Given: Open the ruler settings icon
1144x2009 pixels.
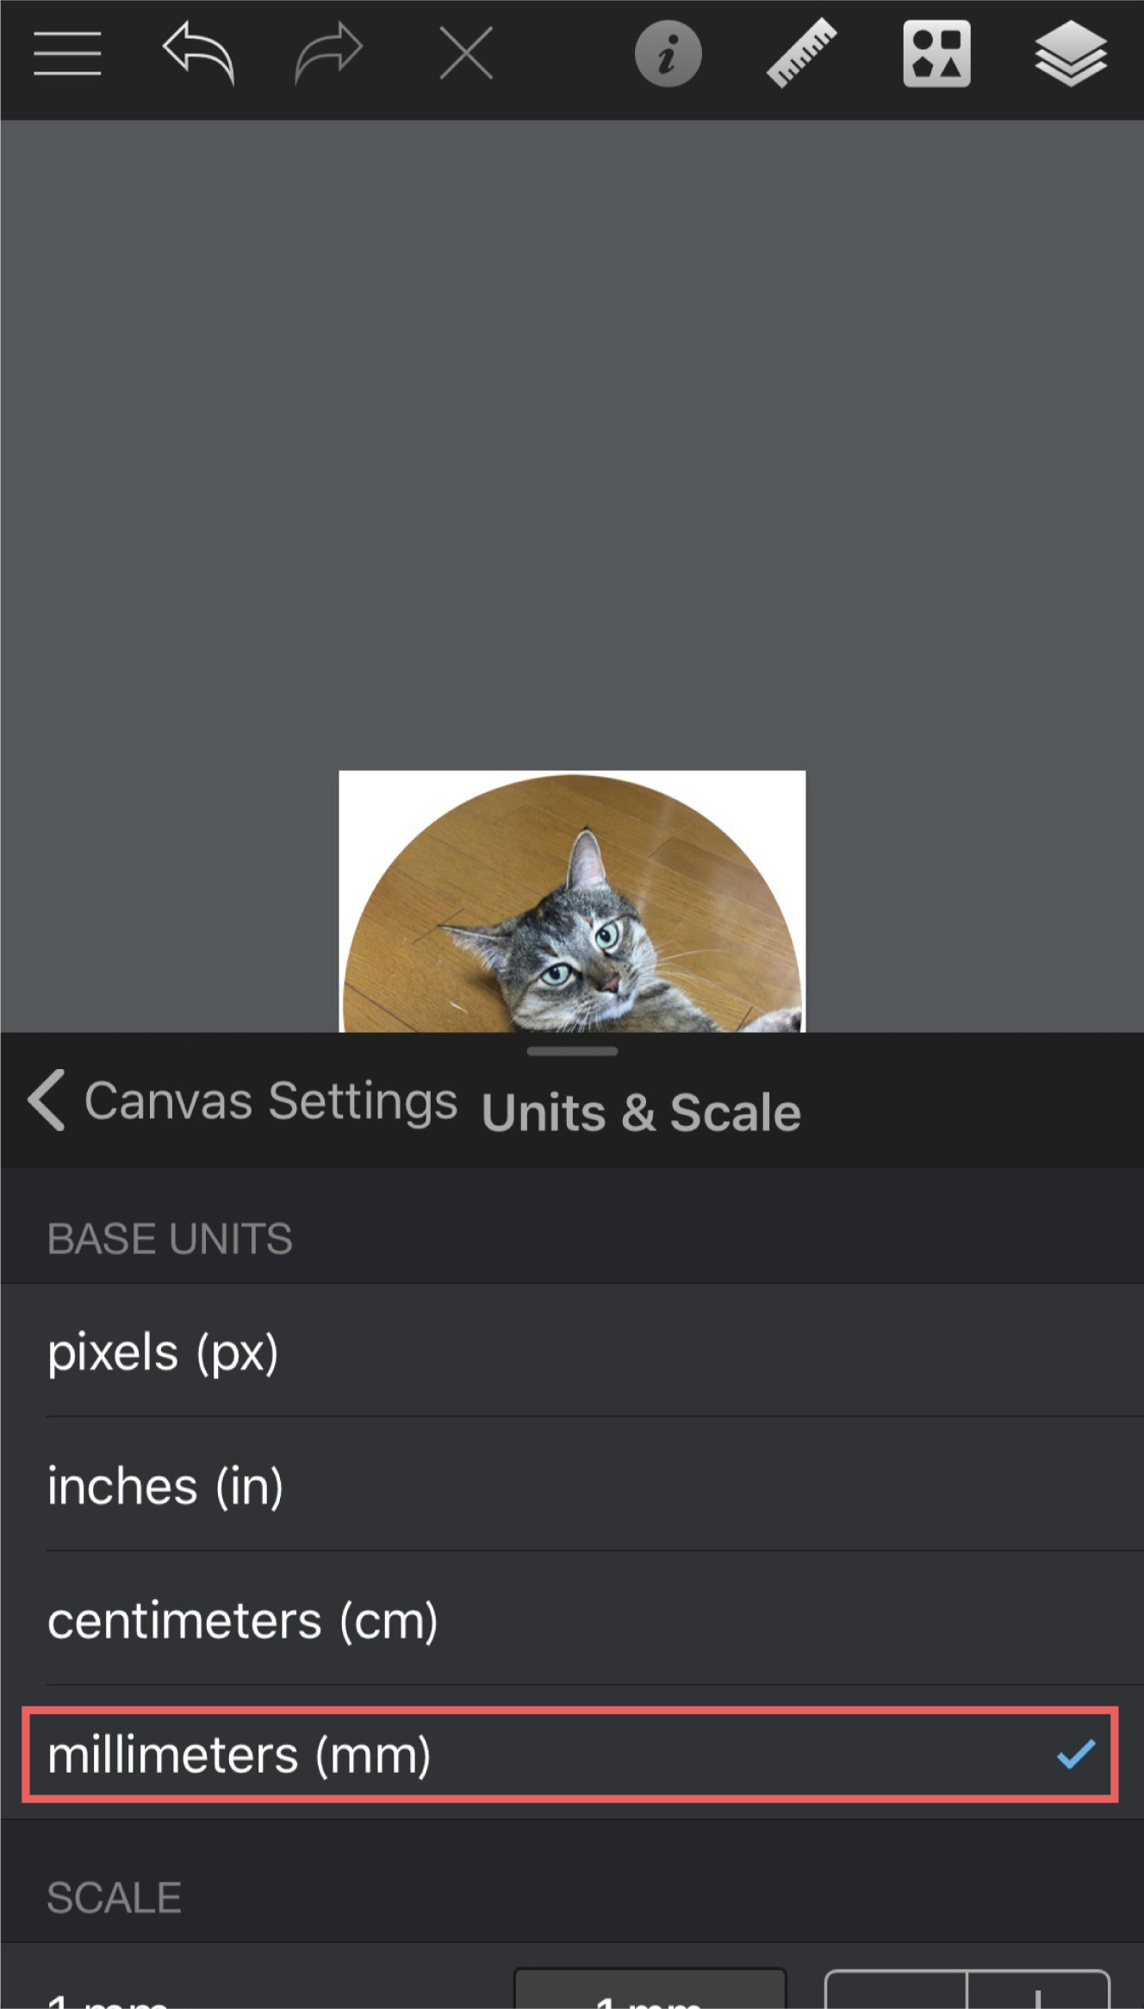Looking at the screenshot, I should click(x=802, y=53).
